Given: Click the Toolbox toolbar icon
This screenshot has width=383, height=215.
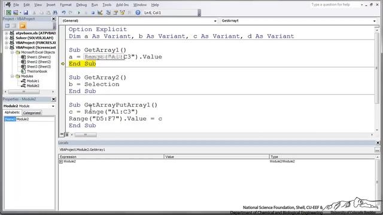Looking at the screenshot, I should 129,13.
